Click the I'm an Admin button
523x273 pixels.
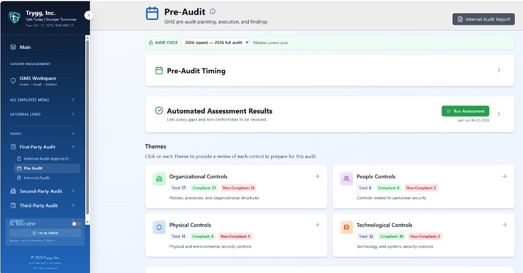point(45,233)
